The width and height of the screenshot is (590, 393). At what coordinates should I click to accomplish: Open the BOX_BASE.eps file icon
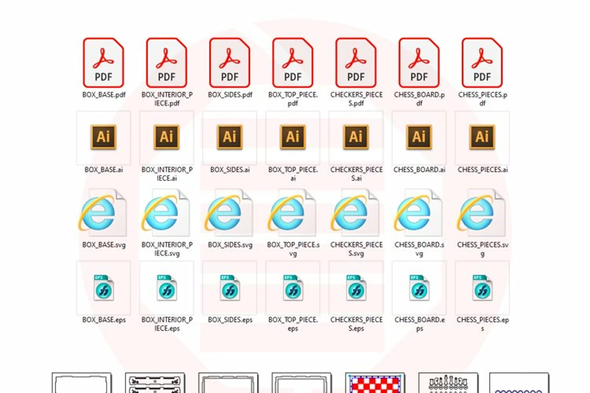103,288
